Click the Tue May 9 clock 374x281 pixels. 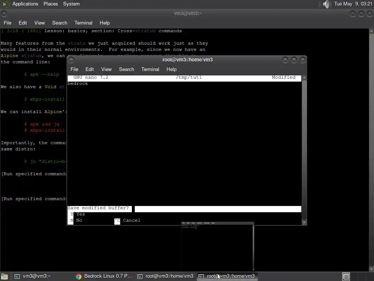click(353, 4)
